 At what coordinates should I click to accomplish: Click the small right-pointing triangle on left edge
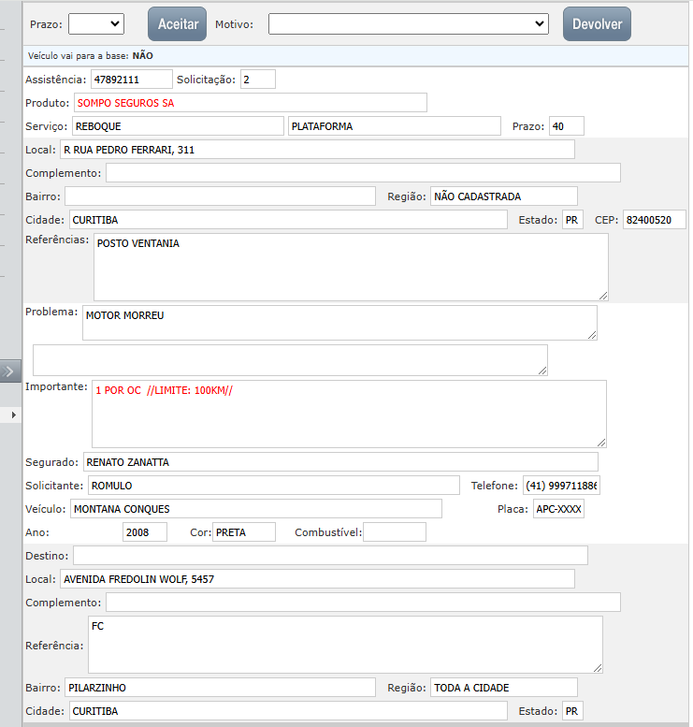coord(12,414)
